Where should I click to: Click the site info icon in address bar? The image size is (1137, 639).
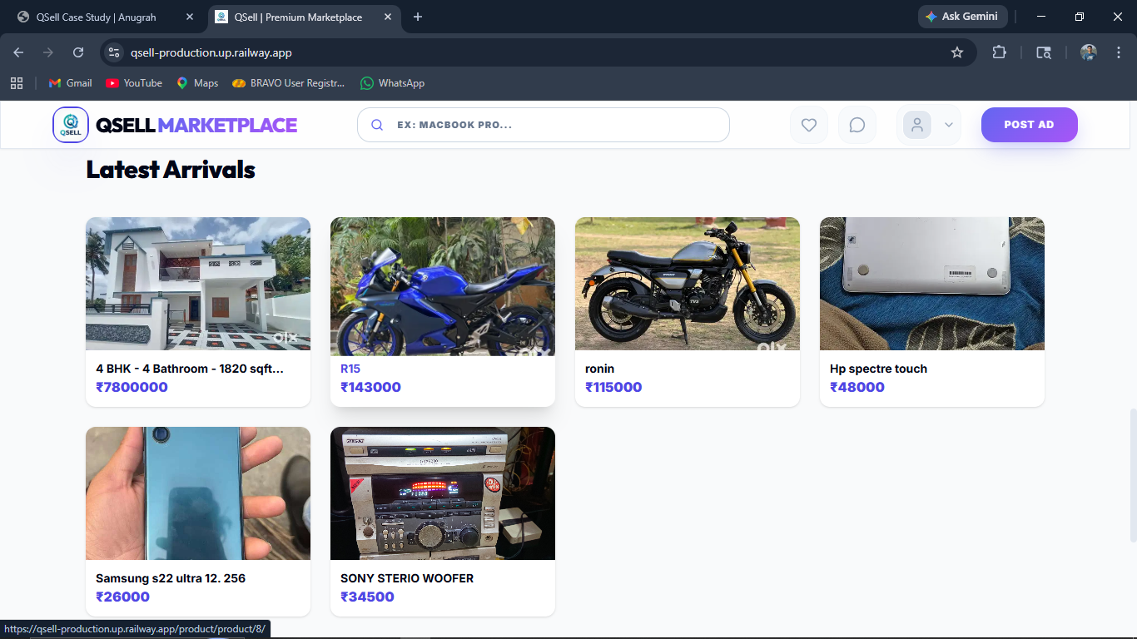click(x=115, y=52)
